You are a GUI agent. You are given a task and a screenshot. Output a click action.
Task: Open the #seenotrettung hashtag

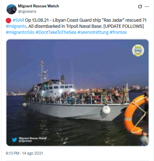[x=93, y=32]
